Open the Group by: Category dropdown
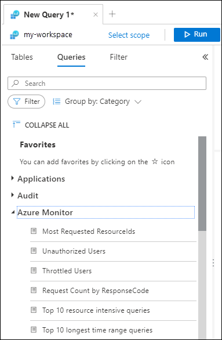This screenshot has width=222, height=340. [97, 102]
